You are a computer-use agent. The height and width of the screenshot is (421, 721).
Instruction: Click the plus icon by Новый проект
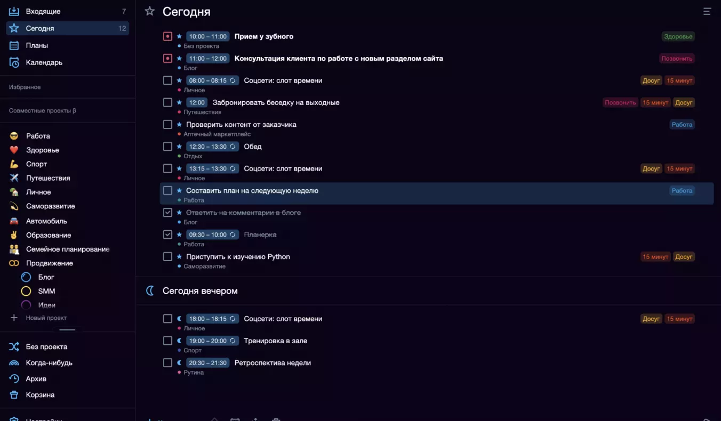[14, 318]
